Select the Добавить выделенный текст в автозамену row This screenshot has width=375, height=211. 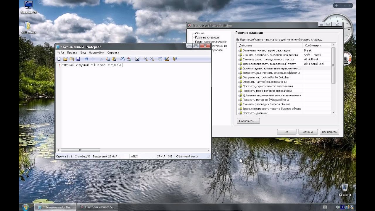pyautogui.click(x=284, y=95)
